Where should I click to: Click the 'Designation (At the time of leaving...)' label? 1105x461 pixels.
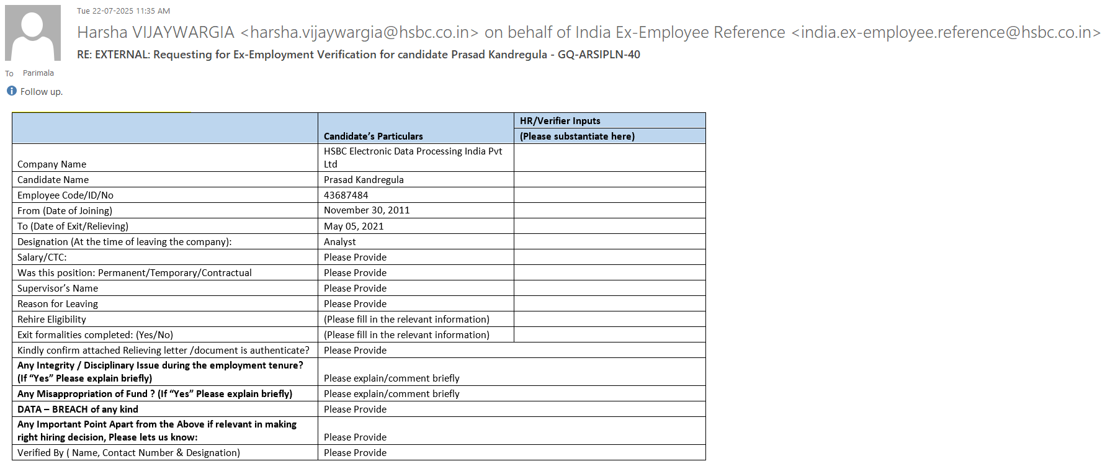tap(125, 242)
